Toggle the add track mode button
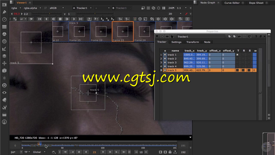 pos(15,19)
